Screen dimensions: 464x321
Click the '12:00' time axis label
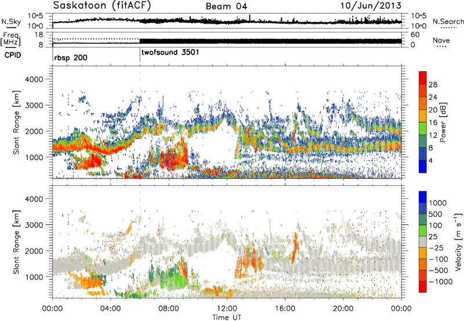click(x=227, y=309)
